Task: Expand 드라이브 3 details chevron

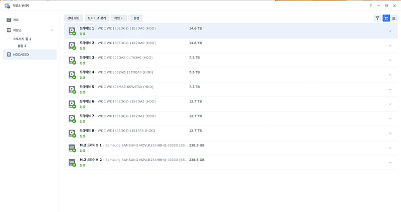Action: pyautogui.click(x=390, y=60)
